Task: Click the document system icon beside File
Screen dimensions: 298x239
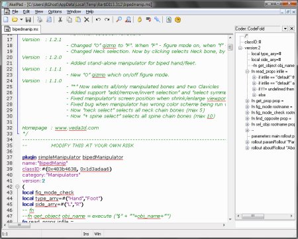Action: tap(7, 11)
